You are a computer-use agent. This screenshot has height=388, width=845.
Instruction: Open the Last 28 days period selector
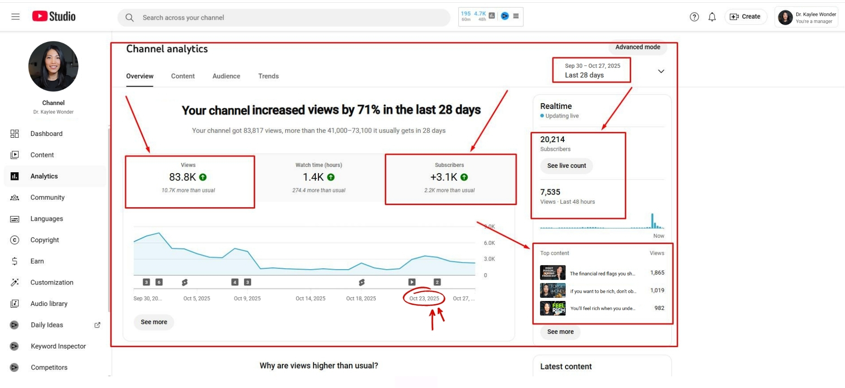[591, 70]
